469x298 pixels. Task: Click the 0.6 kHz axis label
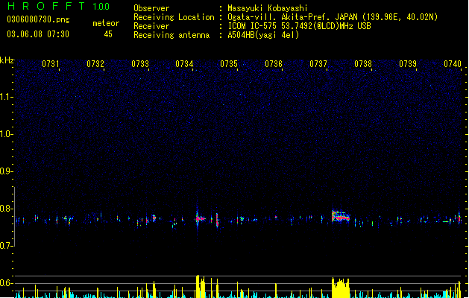point(6,283)
